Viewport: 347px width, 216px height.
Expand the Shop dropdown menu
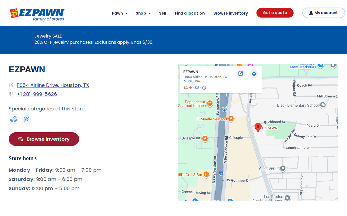143,13
